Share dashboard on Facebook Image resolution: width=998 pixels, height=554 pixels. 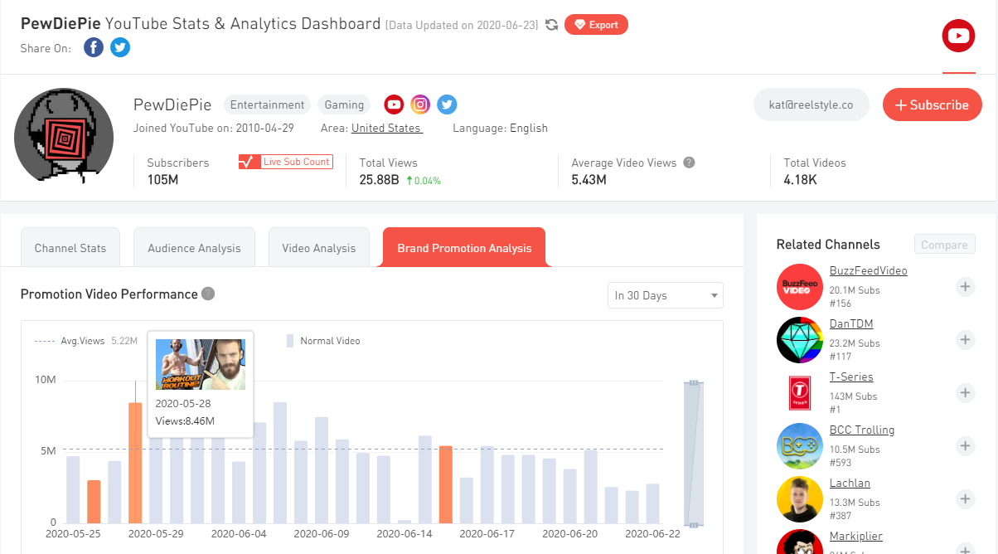[94, 47]
